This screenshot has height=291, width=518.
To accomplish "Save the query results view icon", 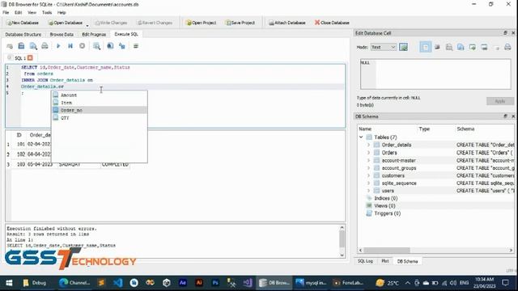I will [96, 46].
